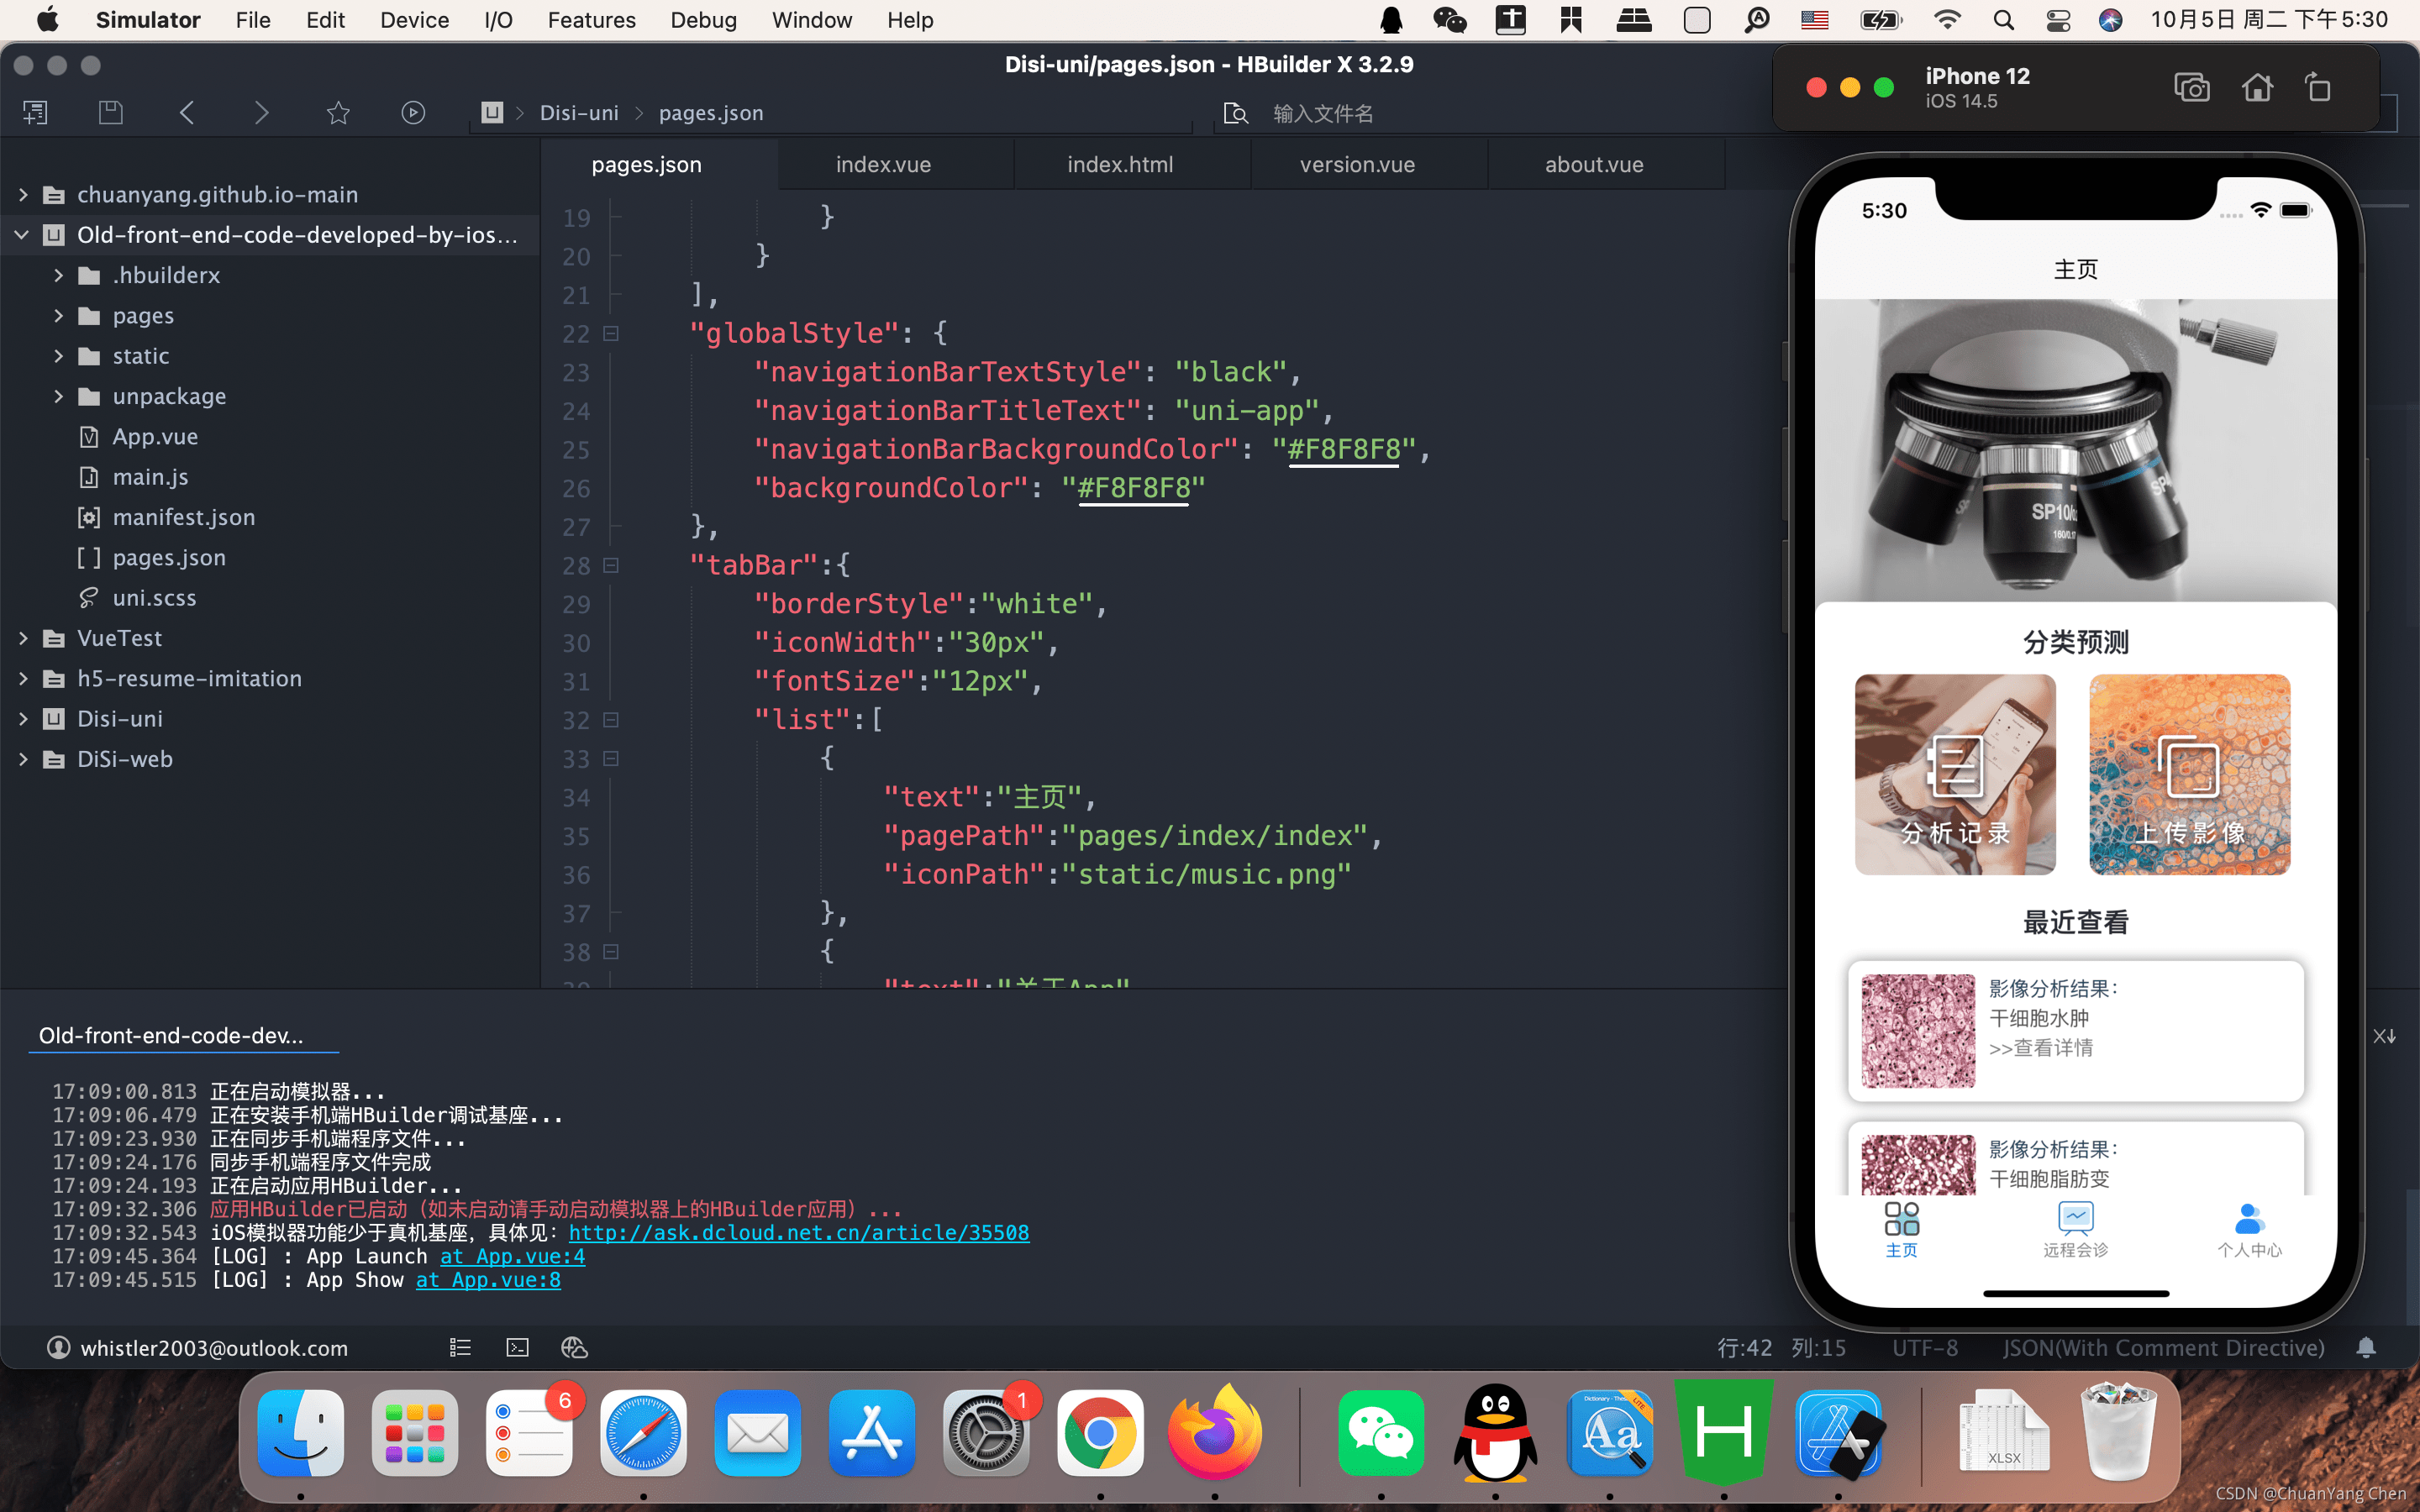Open WeChat from the Dock
The height and width of the screenshot is (1512, 2420).
(x=1381, y=1433)
